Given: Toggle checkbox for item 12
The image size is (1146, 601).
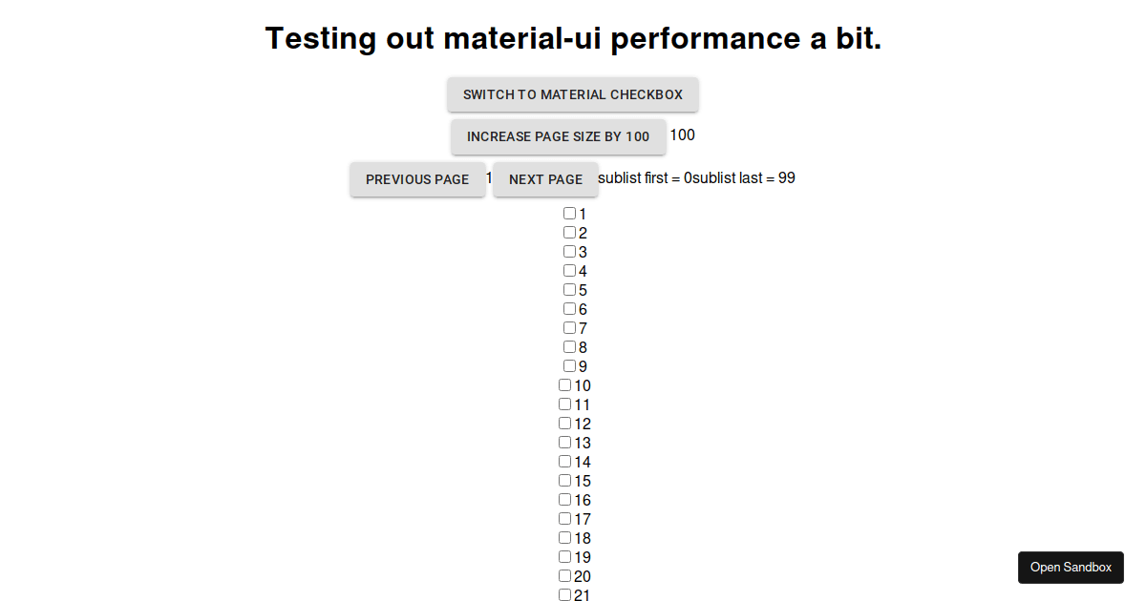Looking at the screenshot, I should [x=564, y=423].
